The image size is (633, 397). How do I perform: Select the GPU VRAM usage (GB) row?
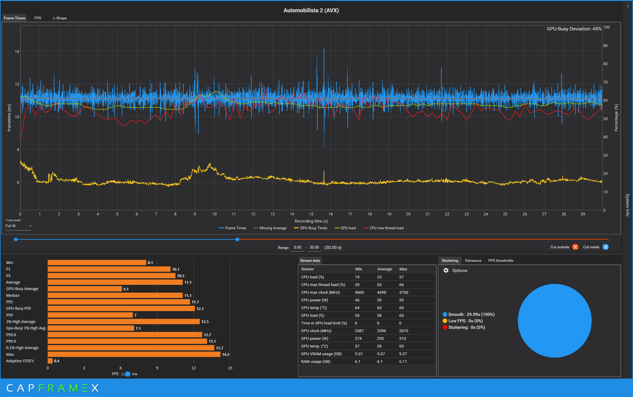pyautogui.click(x=367, y=354)
